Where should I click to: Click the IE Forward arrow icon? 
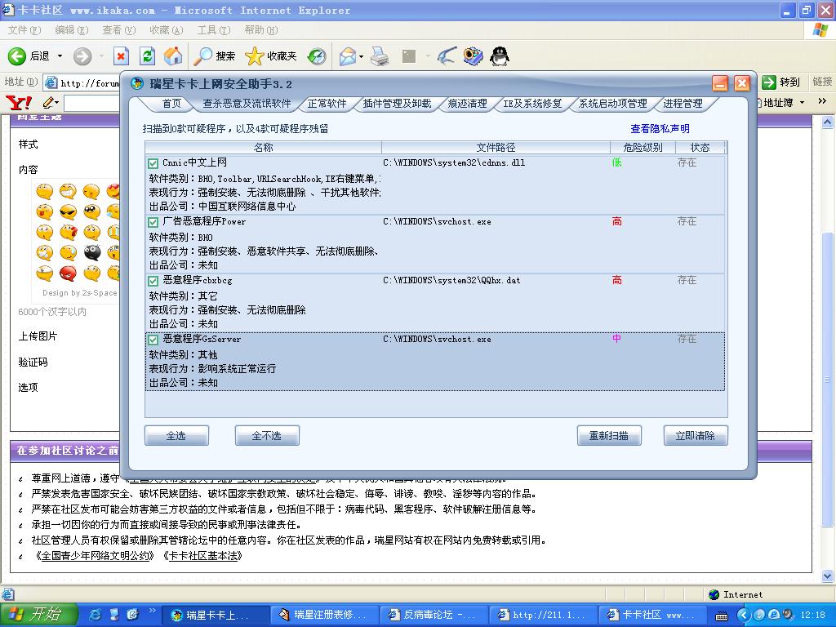(x=82, y=56)
